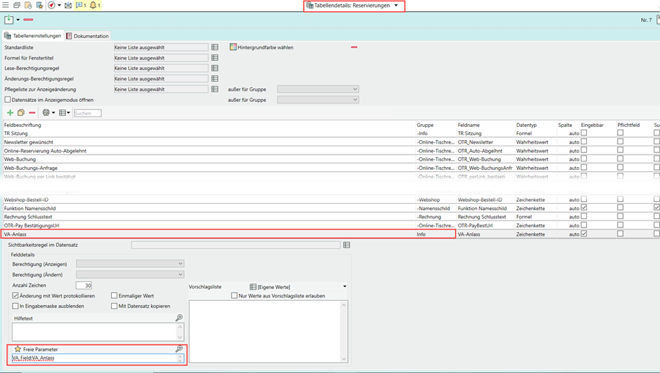
Task: Click the star icon beside Freie Parameter
Action: pos(18,349)
